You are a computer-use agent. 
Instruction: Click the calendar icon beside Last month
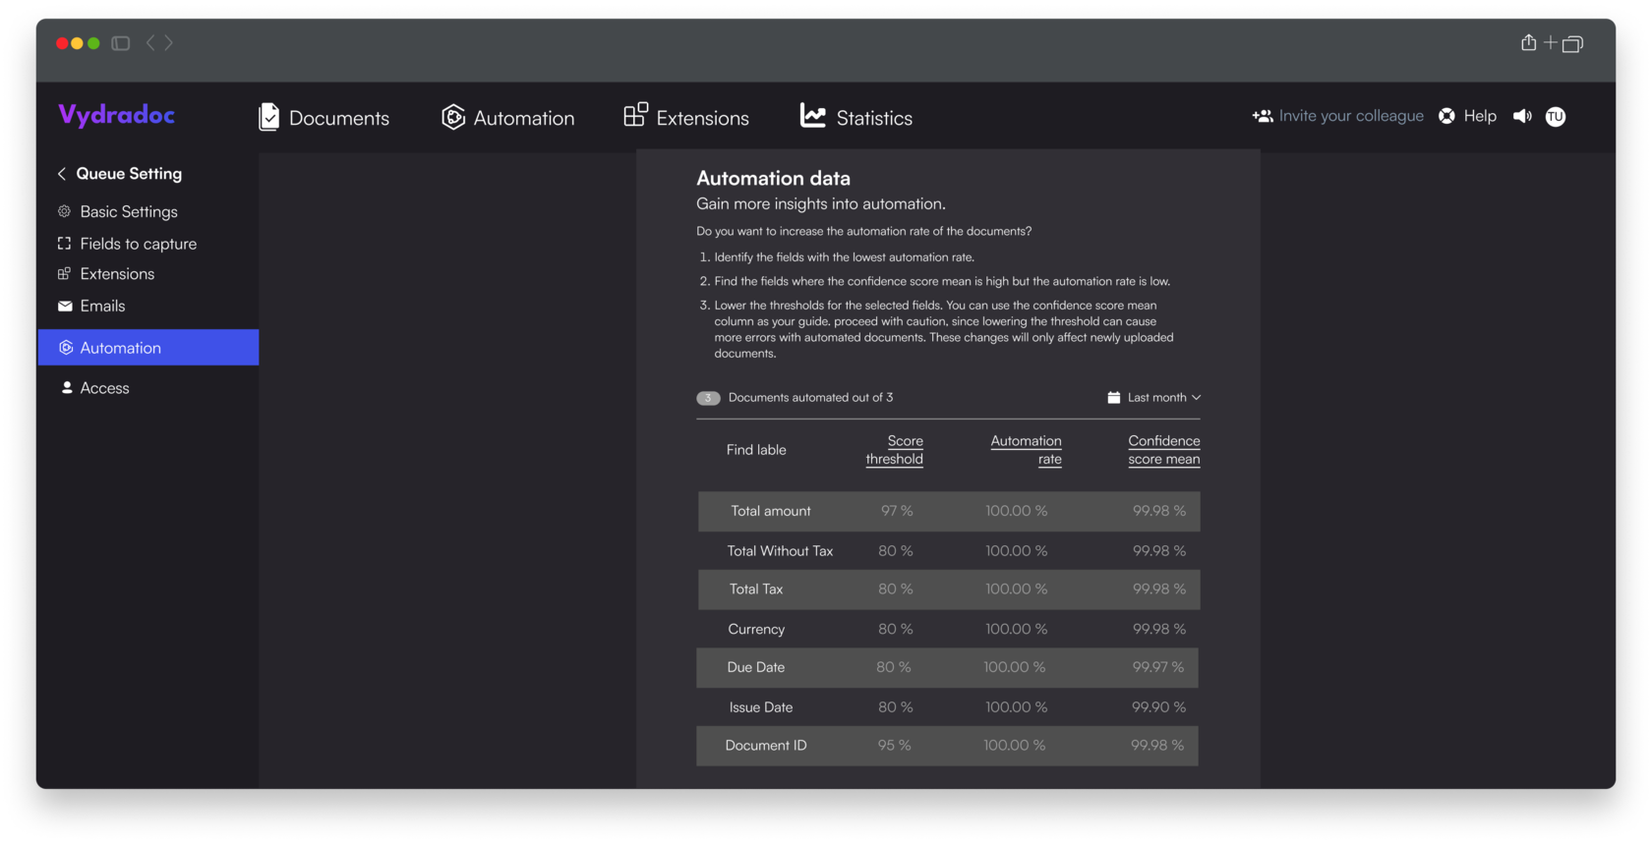click(1113, 398)
